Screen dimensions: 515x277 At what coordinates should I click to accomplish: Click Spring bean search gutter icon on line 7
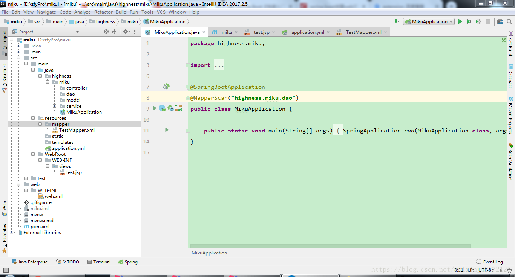[166, 87]
